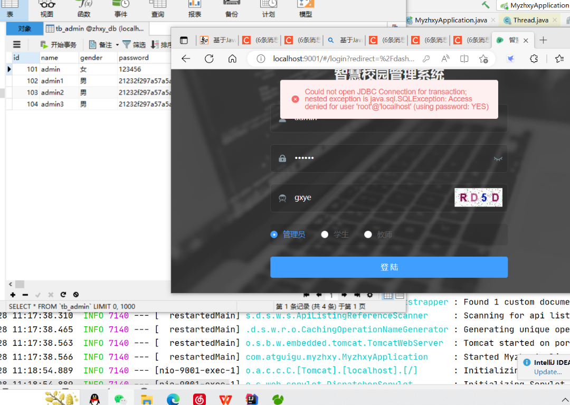Click the browser refresh button
Image resolution: width=570 pixels, height=405 pixels.
(x=209, y=59)
